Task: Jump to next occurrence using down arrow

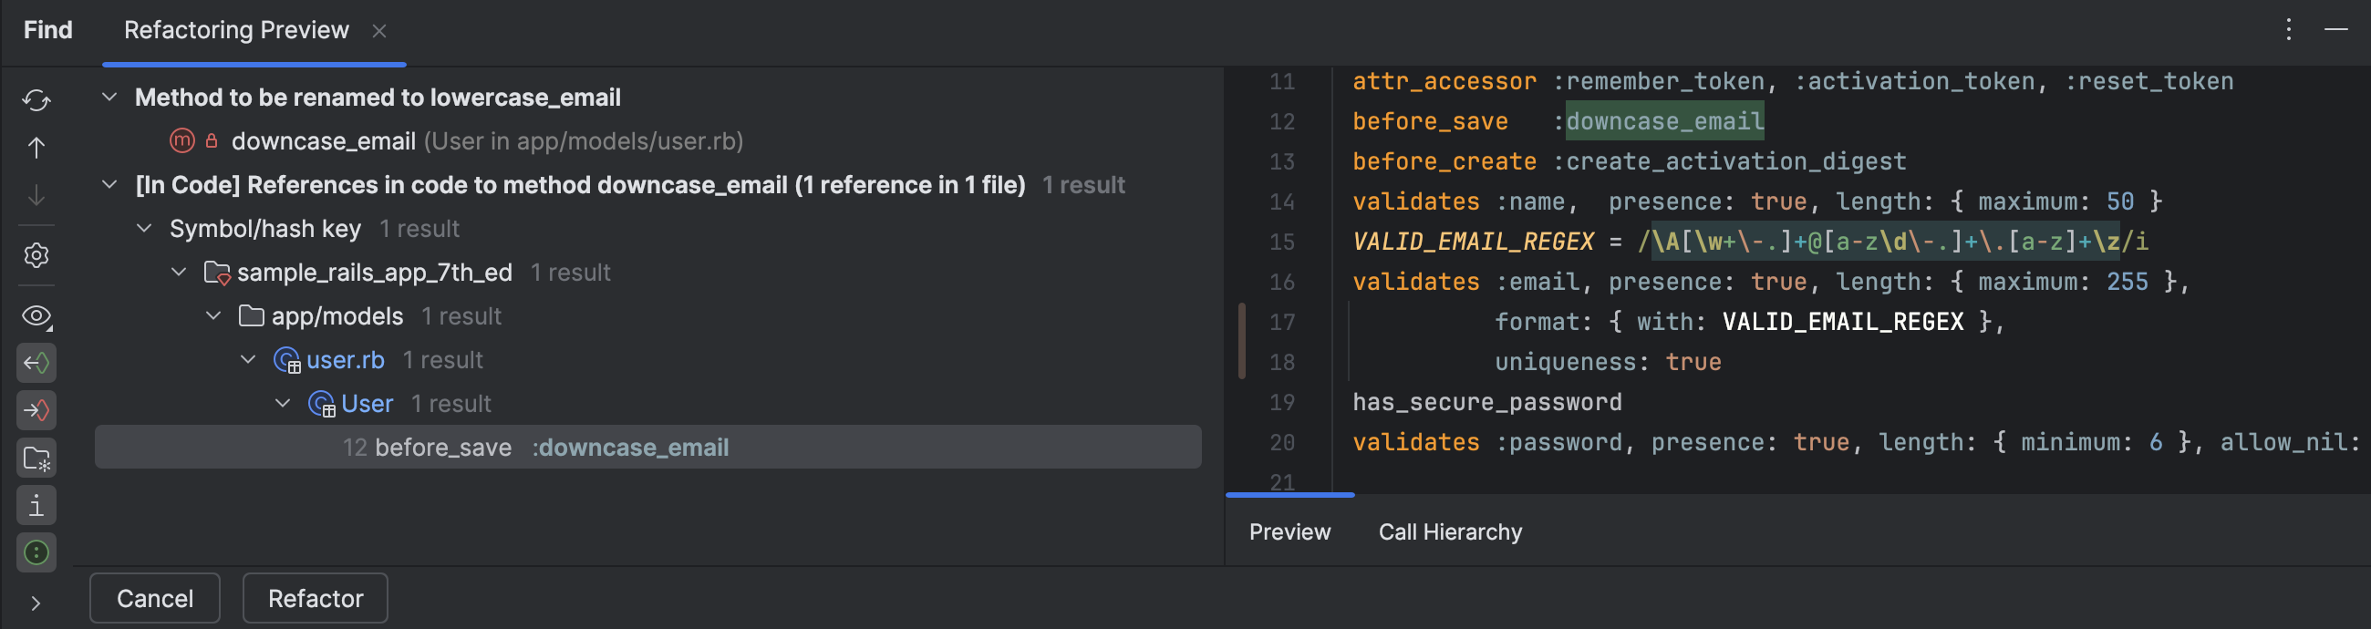Action: (x=36, y=195)
